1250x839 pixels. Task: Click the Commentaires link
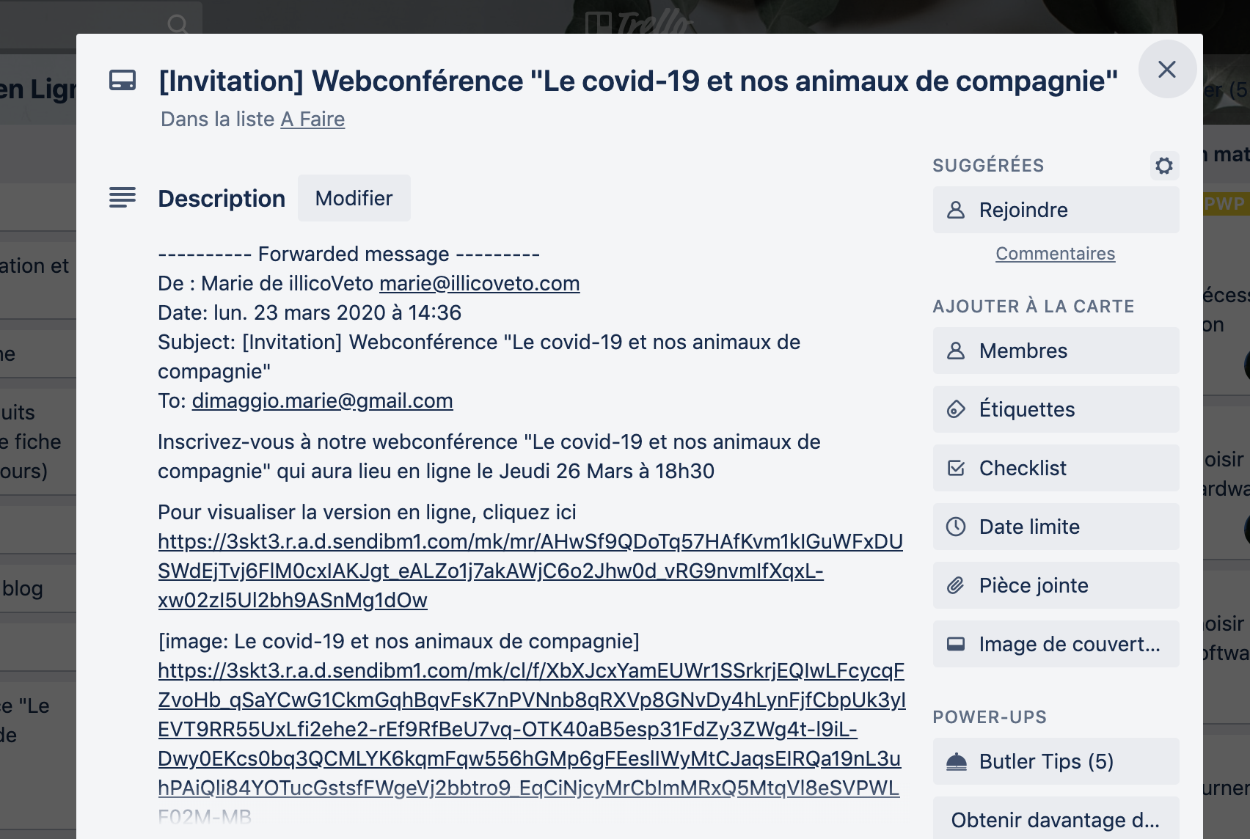[1055, 254]
